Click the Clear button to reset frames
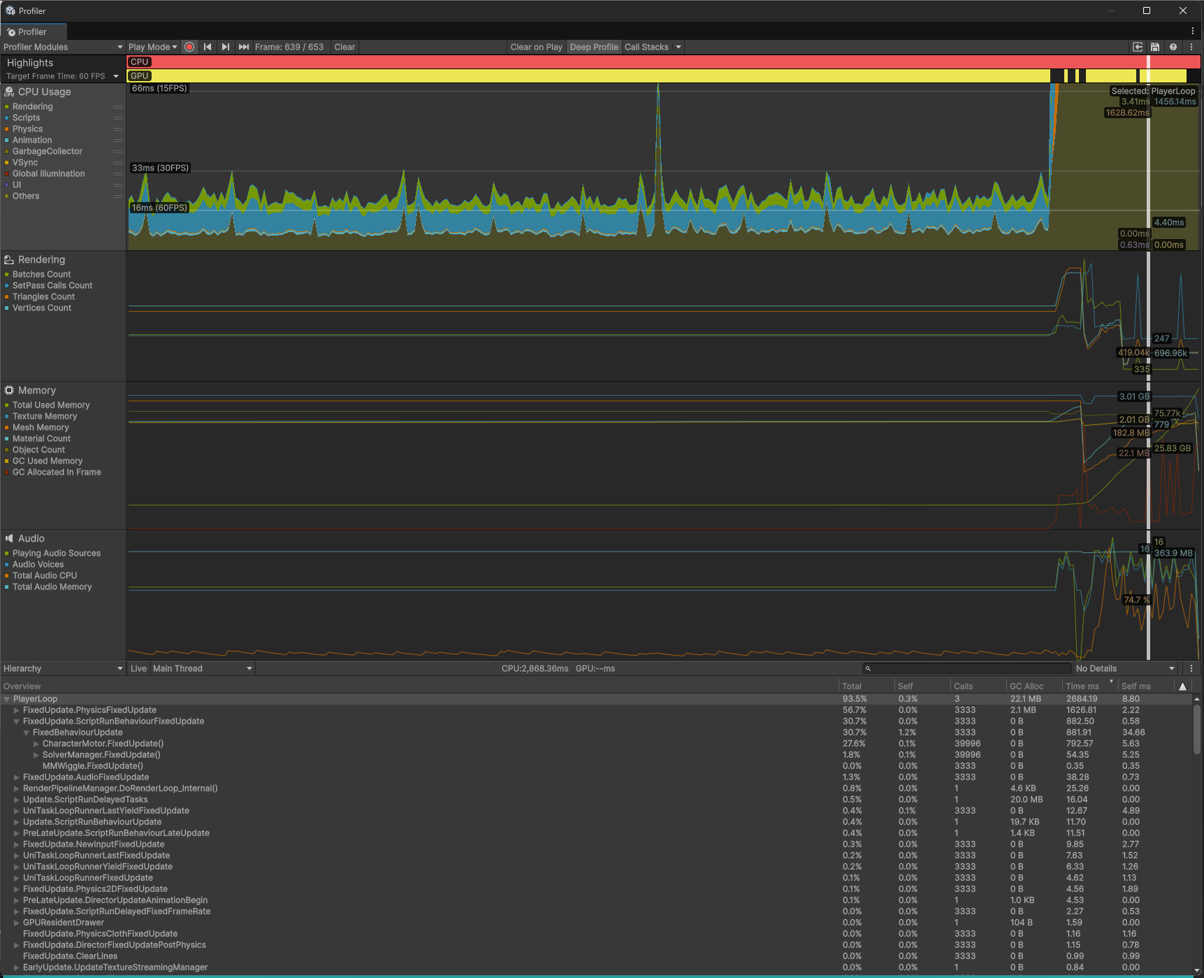The image size is (1204, 978). (x=344, y=47)
